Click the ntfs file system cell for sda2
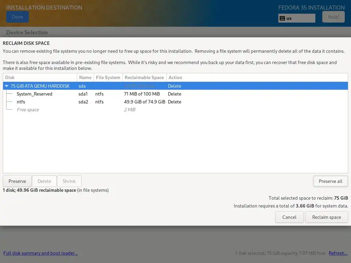Viewport: 351px width, 263px height. pos(99,102)
